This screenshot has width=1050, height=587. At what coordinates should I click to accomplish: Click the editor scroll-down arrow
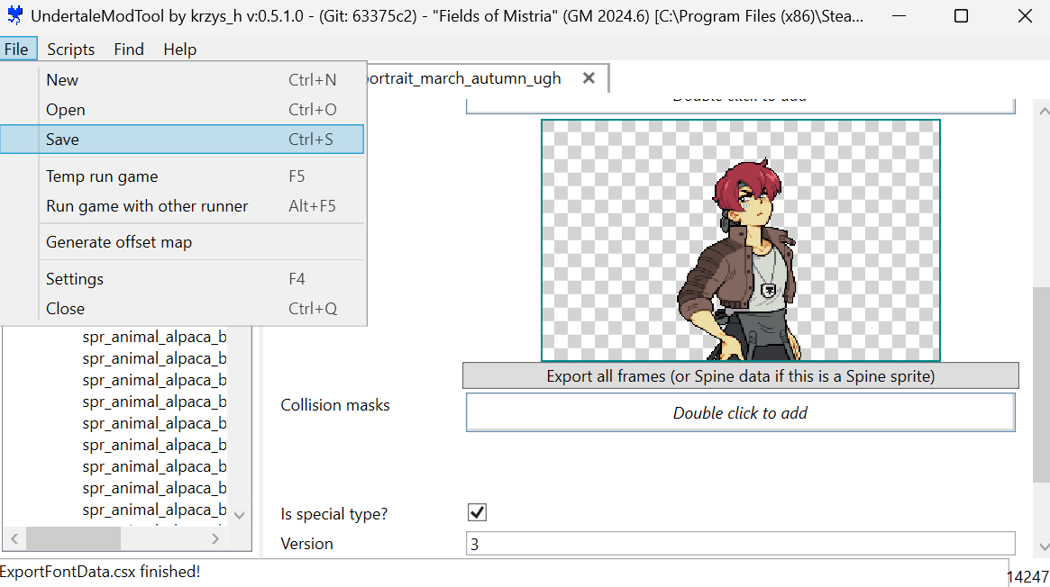point(1044,546)
